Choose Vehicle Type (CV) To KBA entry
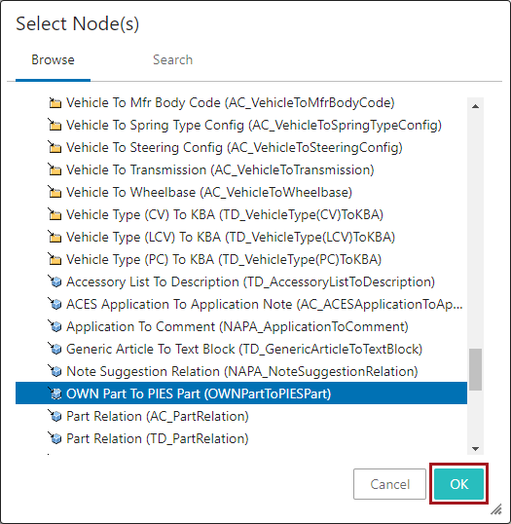 (225, 214)
